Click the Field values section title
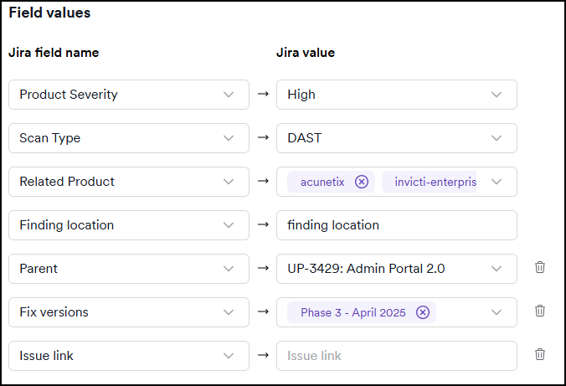Screen dimensions: 566x386 click(49, 13)
